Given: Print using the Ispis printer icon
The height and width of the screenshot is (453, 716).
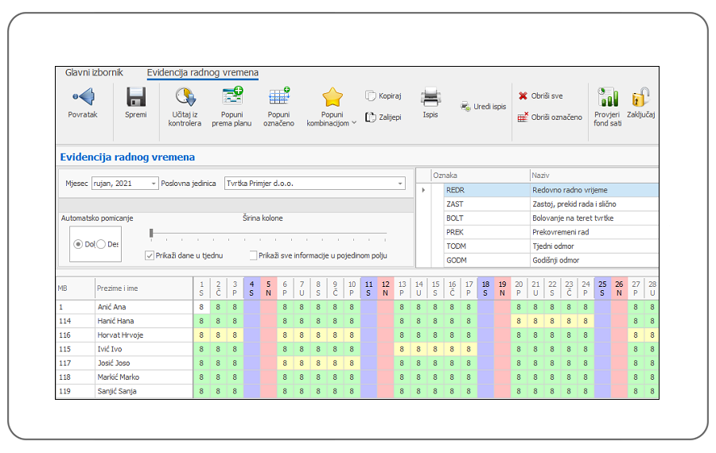Looking at the screenshot, I should coord(430,97).
